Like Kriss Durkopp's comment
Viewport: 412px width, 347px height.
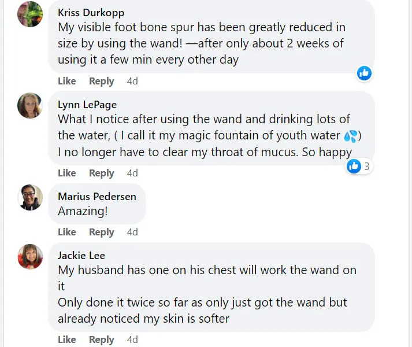pos(67,81)
